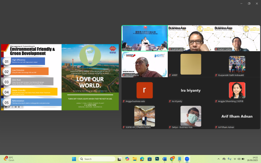The width and height of the screenshot is (261, 163).
Task: Expand hidden system tray icons chevron
Action: coord(219,159)
